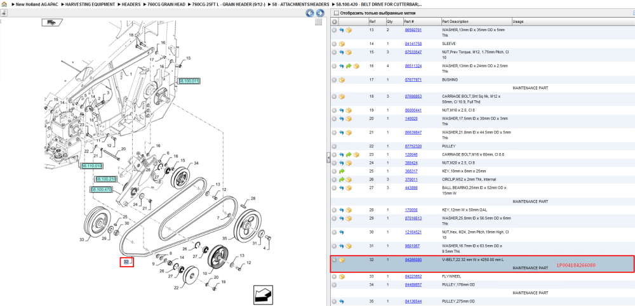Click the green arrow icon for KEY 368317
This screenshot has height=306, width=635.
coord(342,171)
